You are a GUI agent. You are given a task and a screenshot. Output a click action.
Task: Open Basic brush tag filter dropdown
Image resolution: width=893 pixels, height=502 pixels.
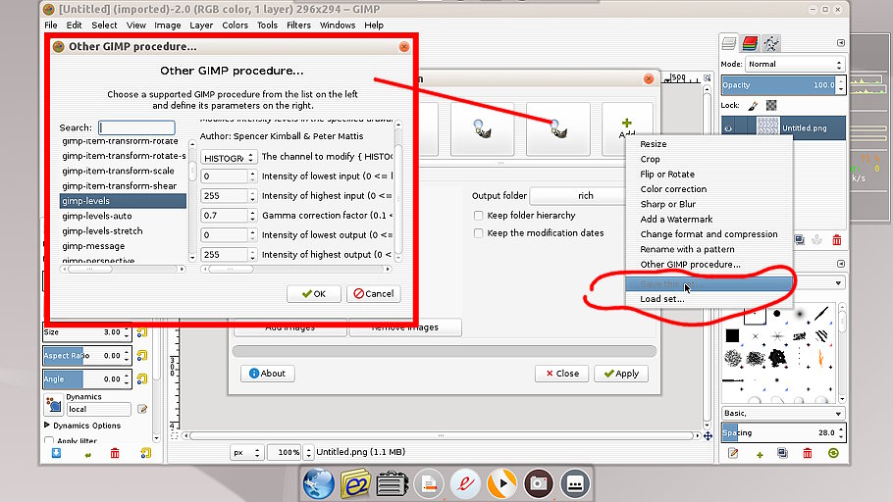[783, 413]
